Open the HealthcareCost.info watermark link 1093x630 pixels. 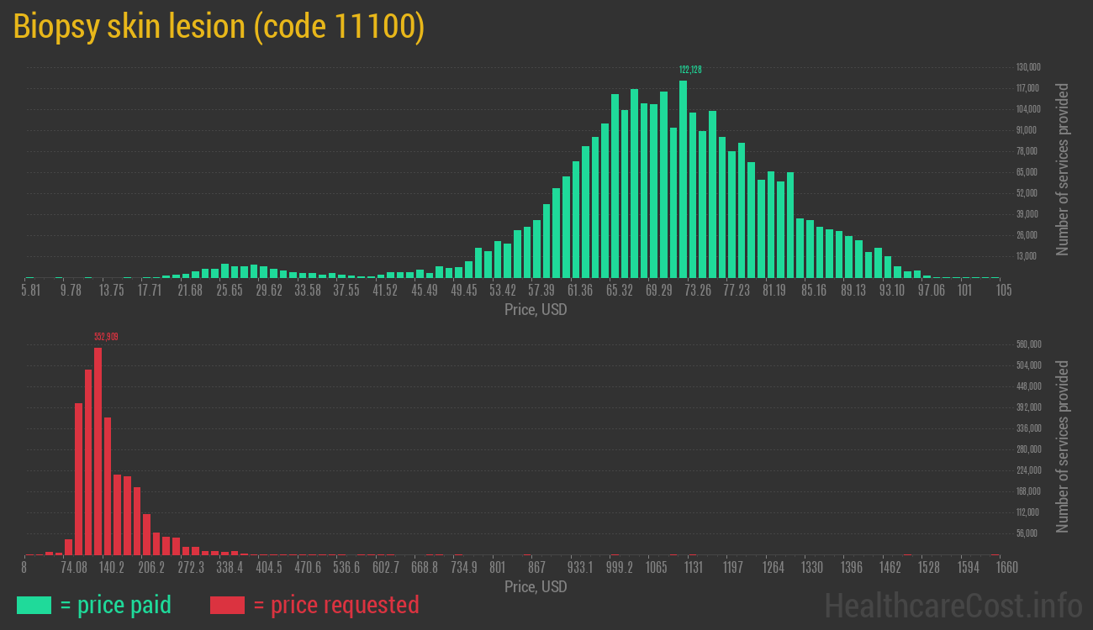953,605
